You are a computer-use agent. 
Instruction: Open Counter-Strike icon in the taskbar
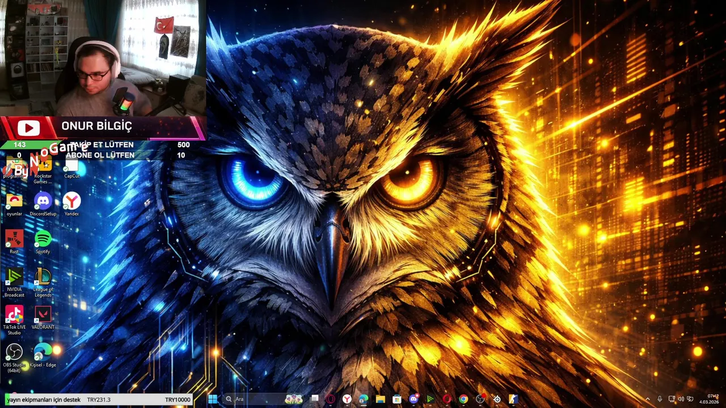click(514, 399)
